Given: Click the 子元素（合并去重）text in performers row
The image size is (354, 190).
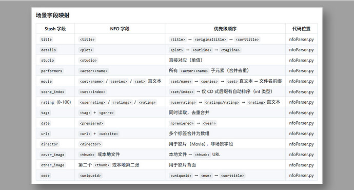Looking at the screenshot, I should (x=230, y=71).
